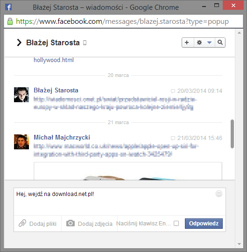Click the paperclip attach icon
The width and height of the screenshot is (247, 252).
pos(22,223)
